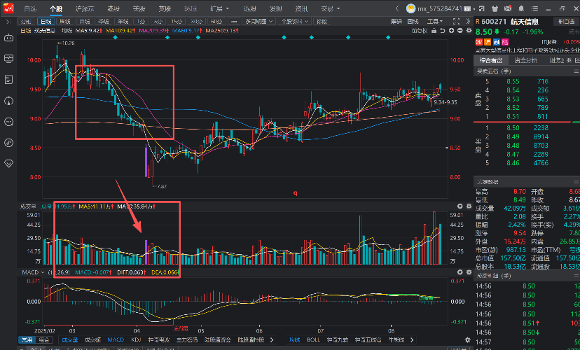Screen dimensions: 580x350
Task: Open bottom indicator bar settings gear
Action: tap(467, 339)
